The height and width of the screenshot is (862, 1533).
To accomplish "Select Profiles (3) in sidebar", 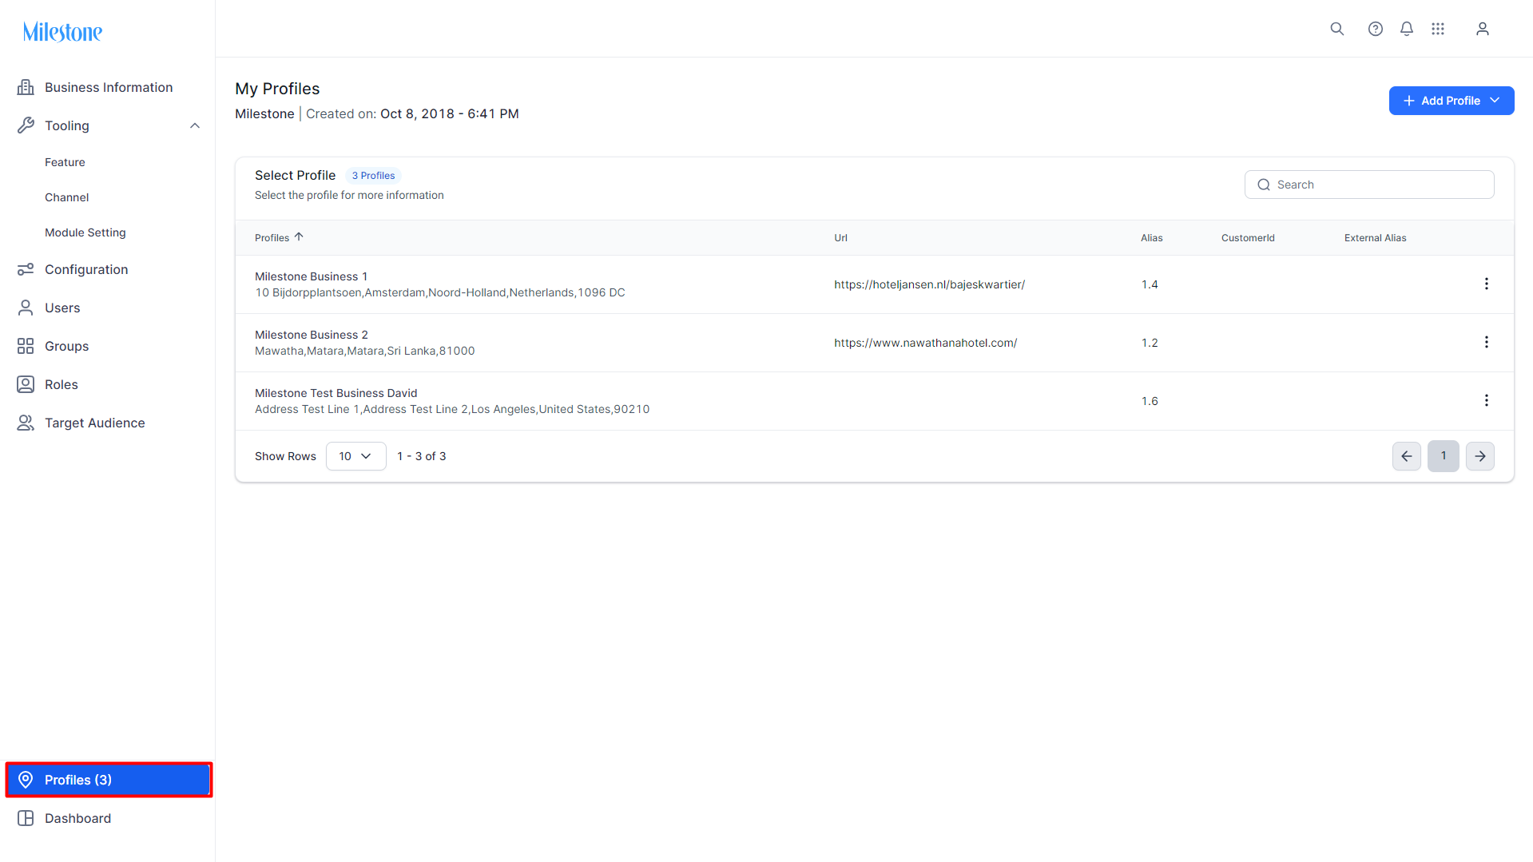I will tap(108, 780).
